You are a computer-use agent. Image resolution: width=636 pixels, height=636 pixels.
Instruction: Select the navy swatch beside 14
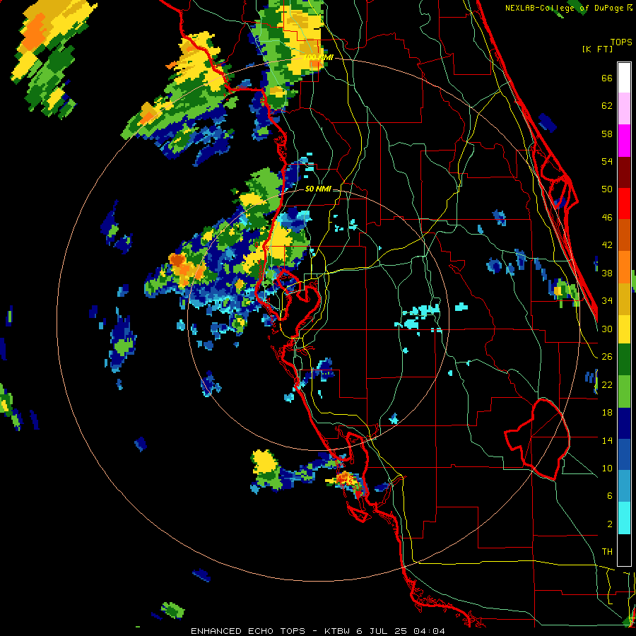[x=624, y=423]
